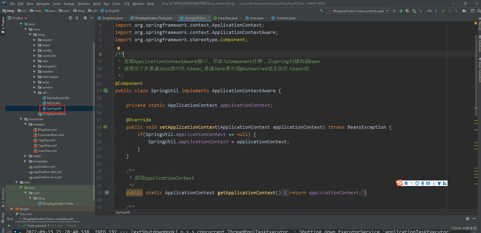Click the Sogou IME microphone icon
This screenshot has width=481, height=233.
(423, 183)
